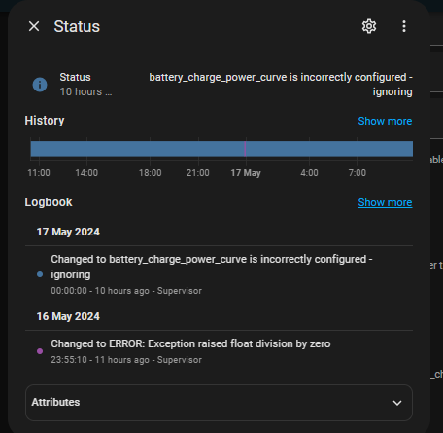The image size is (443, 433).
Task: Click the 17 May 2024 date header
Action: (68, 232)
